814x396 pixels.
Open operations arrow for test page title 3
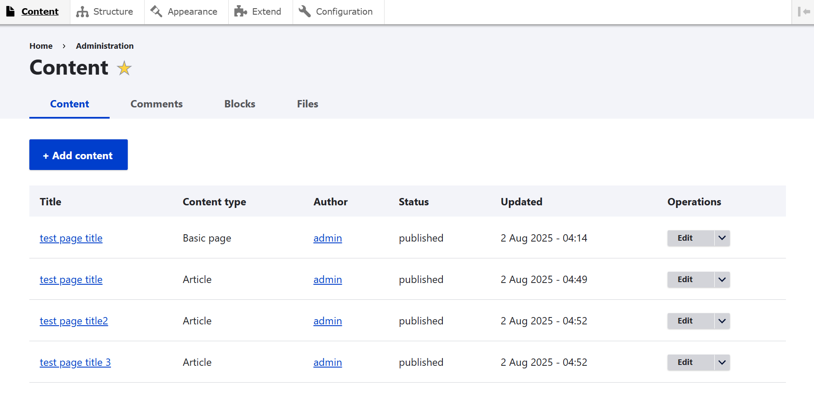[x=722, y=362]
